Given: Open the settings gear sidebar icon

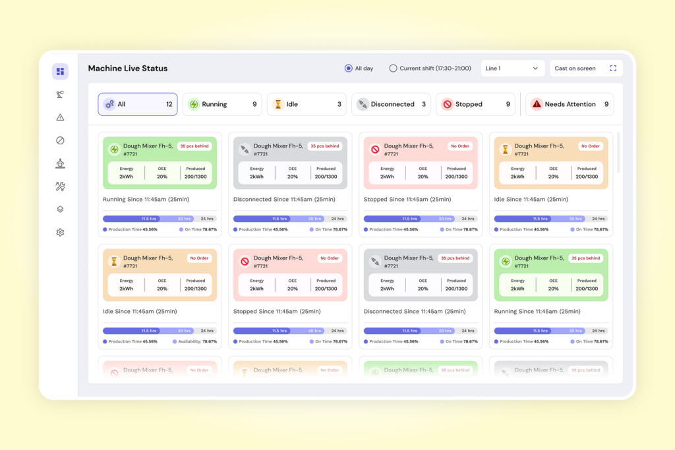Looking at the screenshot, I should click(x=60, y=233).
